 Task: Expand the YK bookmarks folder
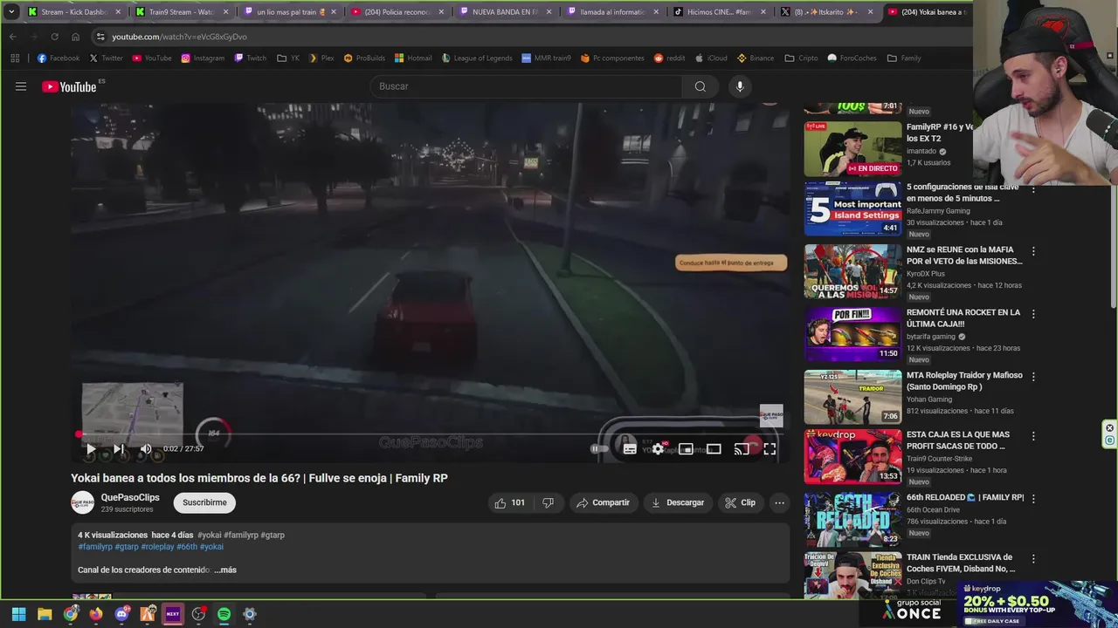[288, 58]
